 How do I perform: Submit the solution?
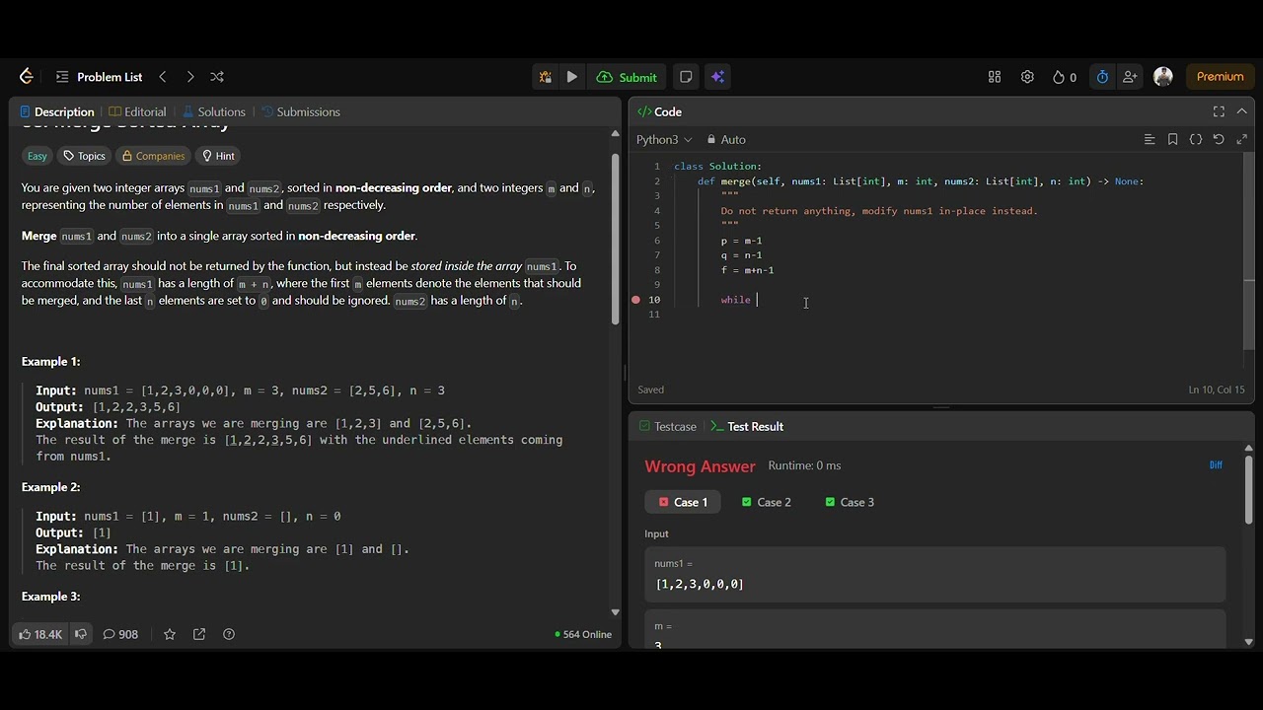(628, 77)
